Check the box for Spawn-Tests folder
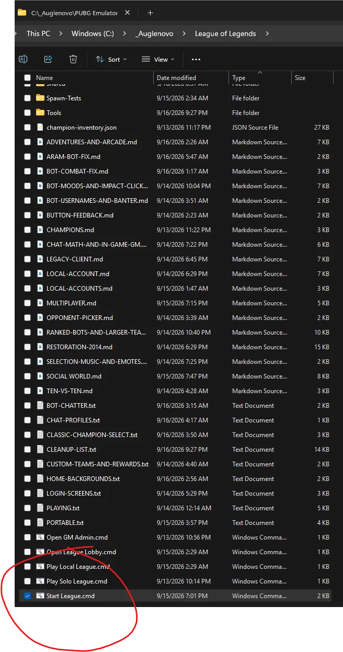 pos(27,98)
